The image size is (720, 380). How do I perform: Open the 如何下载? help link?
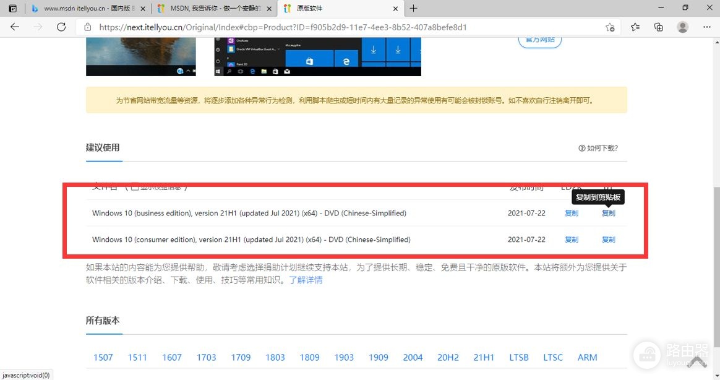point(598,148)
